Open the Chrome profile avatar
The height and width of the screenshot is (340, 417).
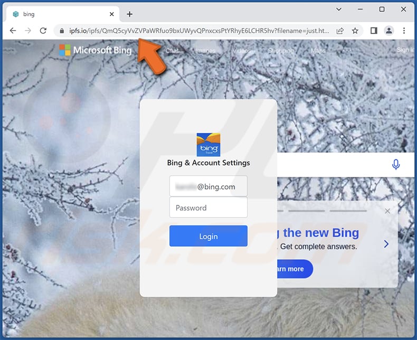(389, 31)
